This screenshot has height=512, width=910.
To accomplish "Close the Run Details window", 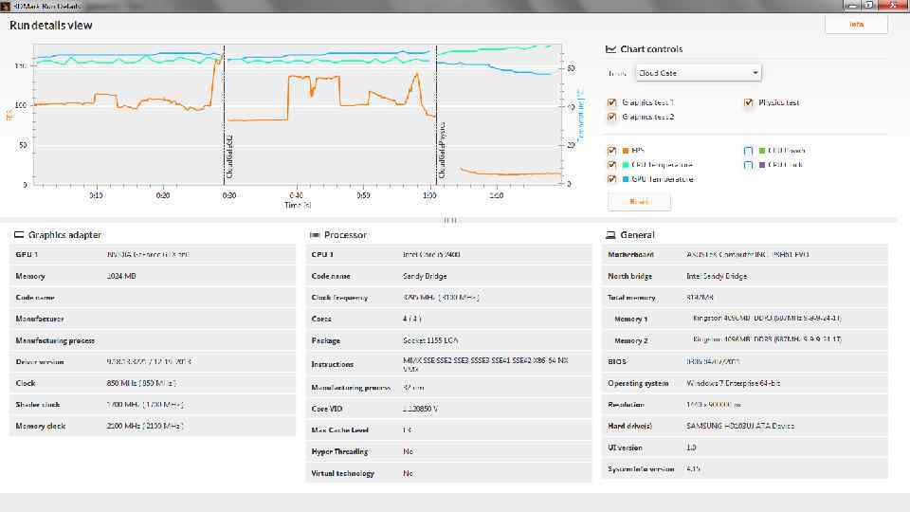I will (x=893, y=6).
